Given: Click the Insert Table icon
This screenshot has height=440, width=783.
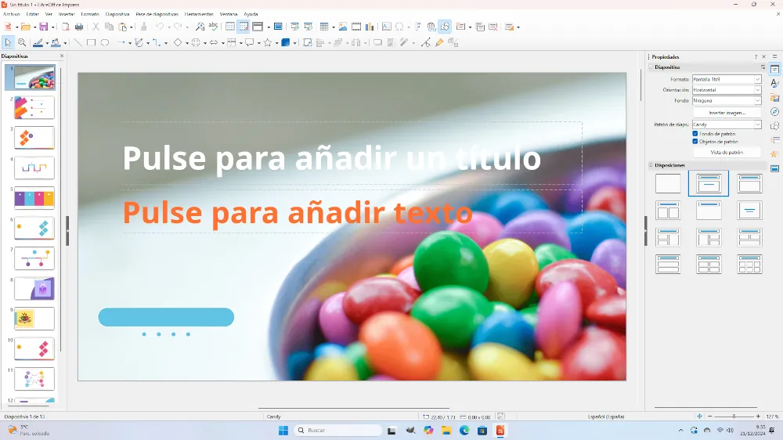Looking at the screenshot, I should tap(324, 27).
